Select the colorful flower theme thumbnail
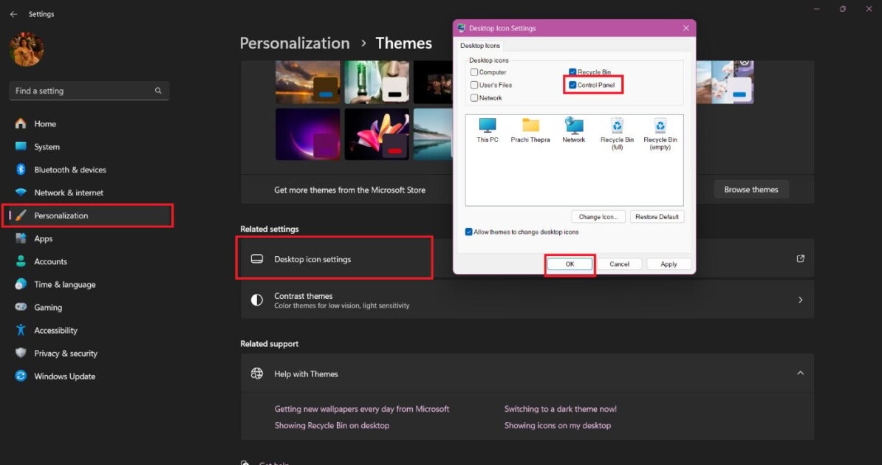This screenshot has height=465, width=882. coord(377,134)
